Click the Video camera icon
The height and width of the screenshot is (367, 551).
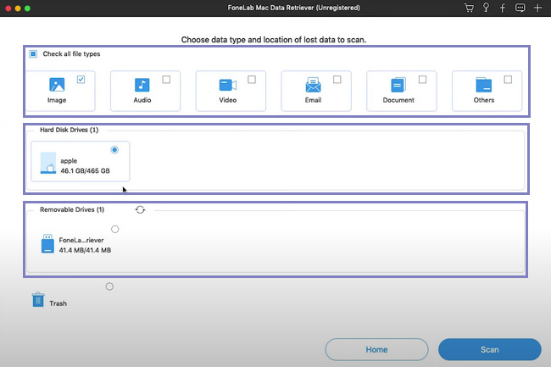228,85
